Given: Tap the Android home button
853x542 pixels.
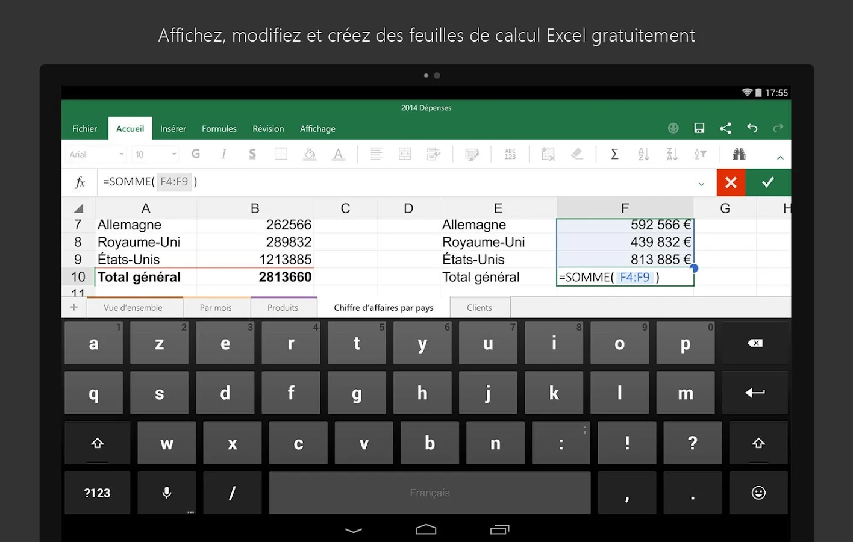Looking at the screenshot, I should 426,529.
